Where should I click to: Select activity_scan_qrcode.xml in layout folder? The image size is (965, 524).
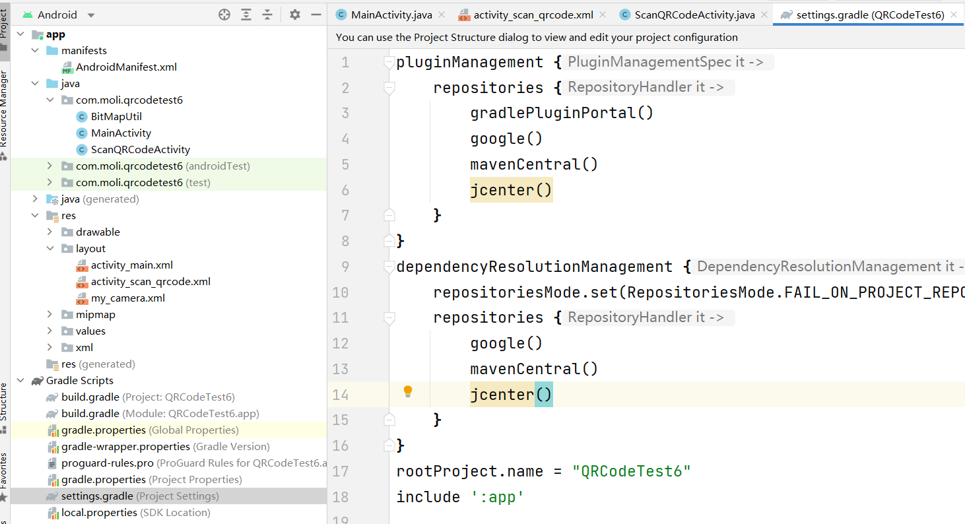coord(143,282)
